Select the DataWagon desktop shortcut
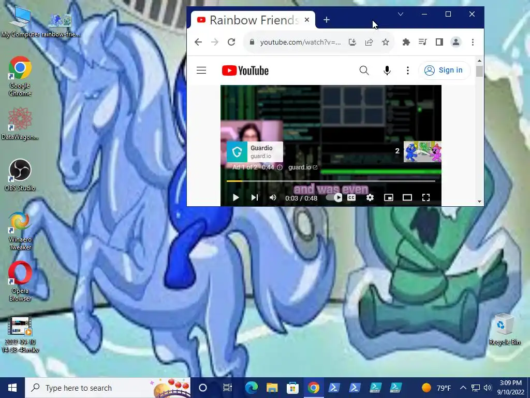 tap(20, 123)
